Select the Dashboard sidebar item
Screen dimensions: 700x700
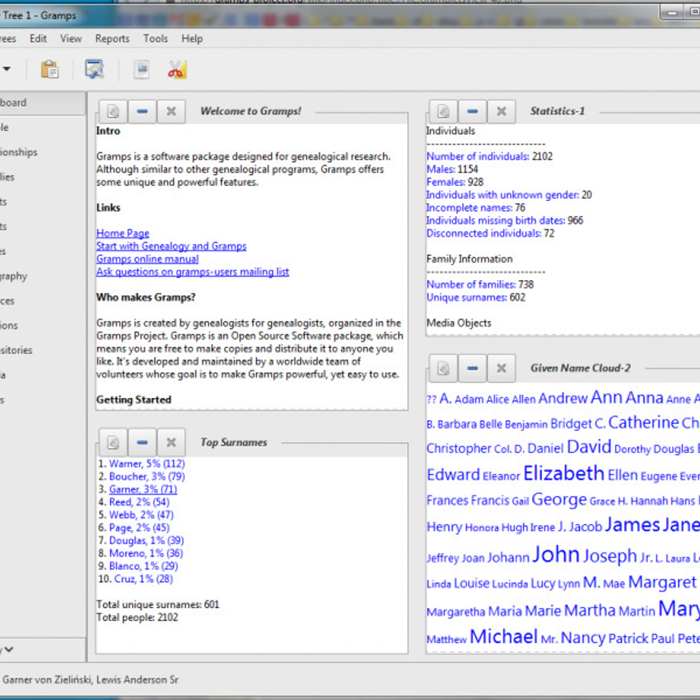42,103
